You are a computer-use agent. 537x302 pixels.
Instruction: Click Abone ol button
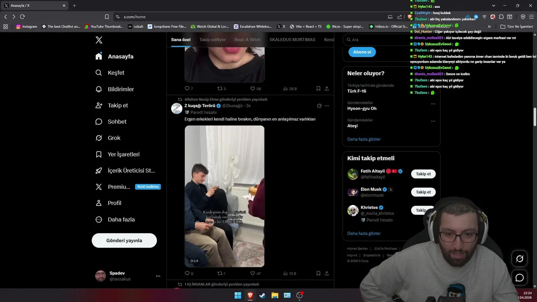coord(362,52)
